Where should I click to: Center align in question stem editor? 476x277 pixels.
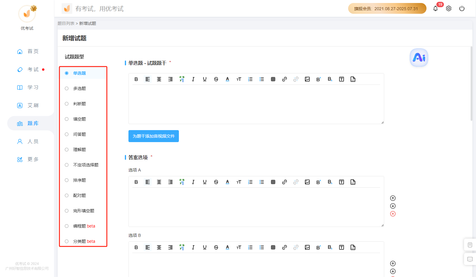pos(159,79)
